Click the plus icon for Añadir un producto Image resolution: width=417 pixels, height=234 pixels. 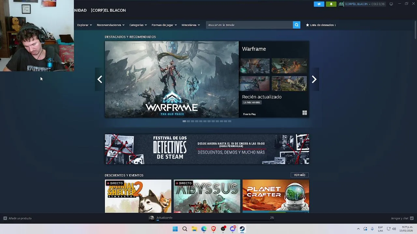coord(5,218)
